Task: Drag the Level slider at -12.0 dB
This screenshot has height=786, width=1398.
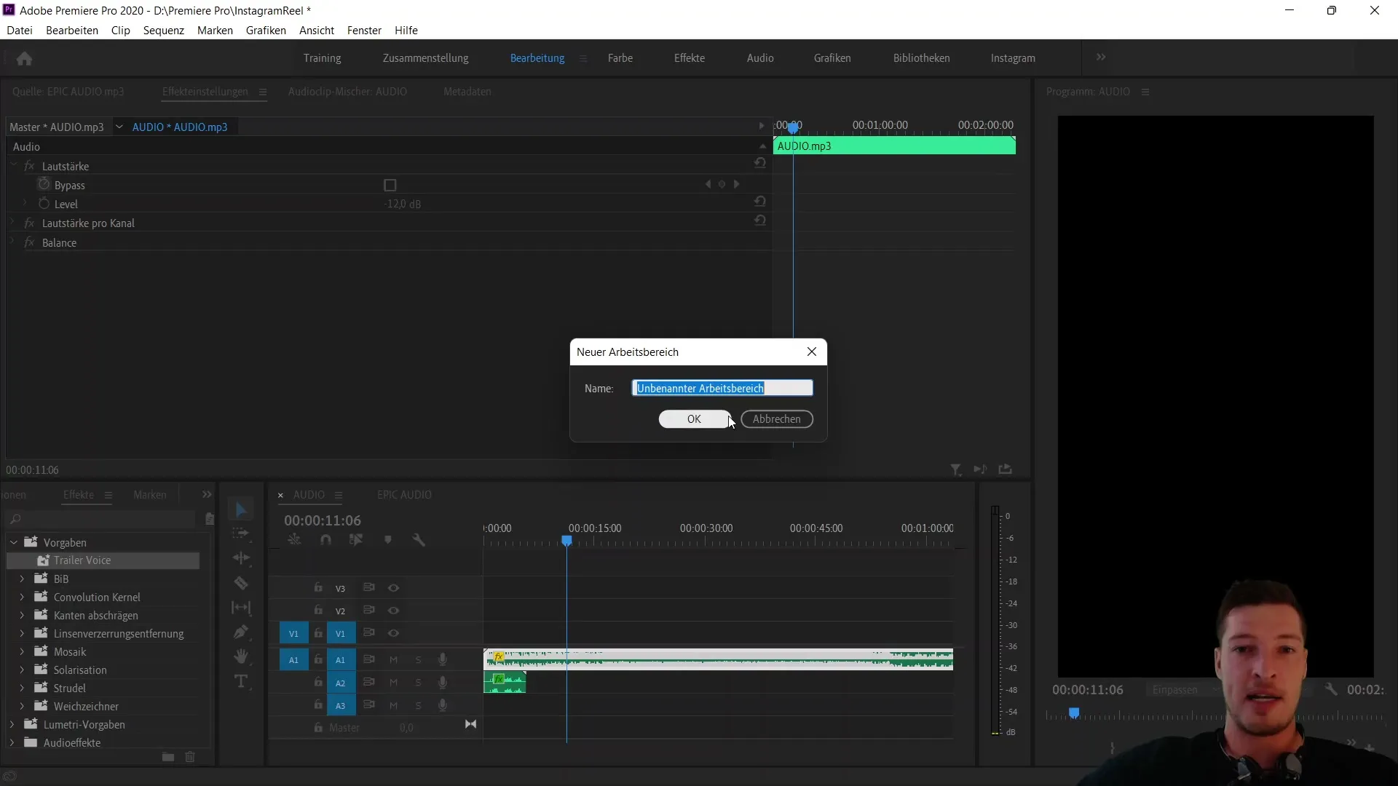Action: point(403,205)
